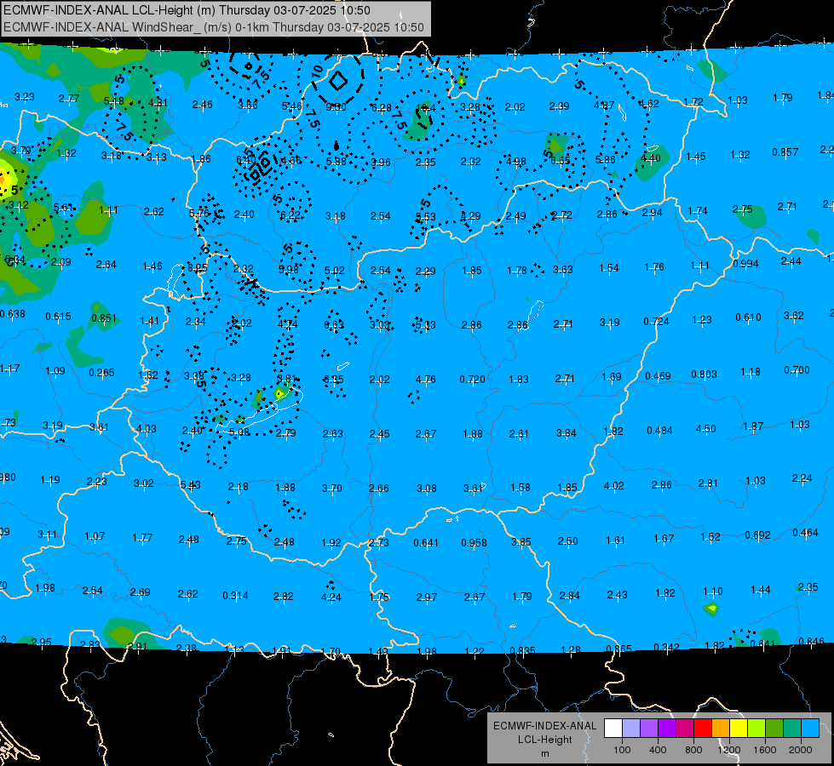Screen dimensions: 834x766
Task: Click the wind shear value 0.638
Action: click(x=12, y=313)
